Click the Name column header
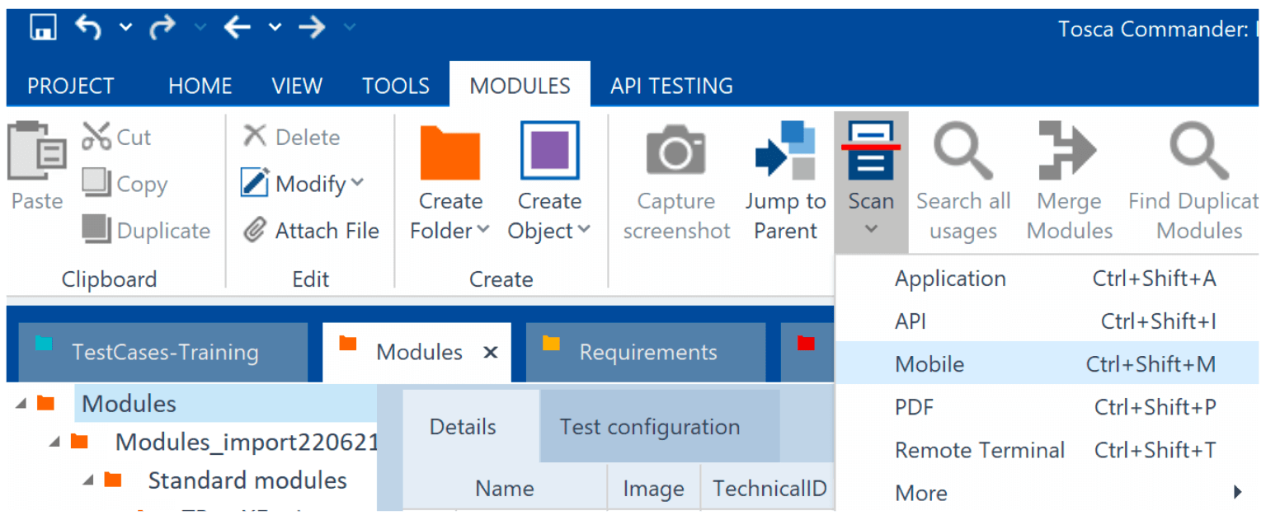Image resolution: width=1266 pixels, height=520 pixels. (505, 489)
